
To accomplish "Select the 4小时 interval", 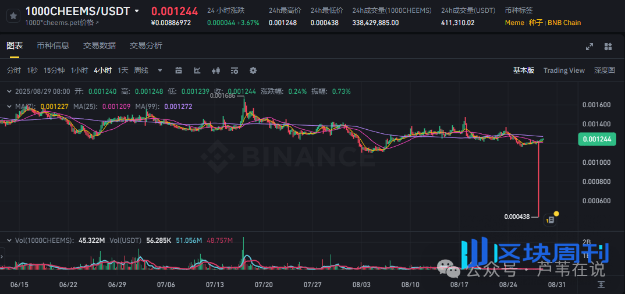I will point(103,70).
